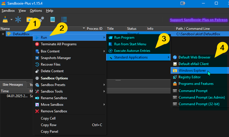Open Snapshots Manager

tap(56, 58)
